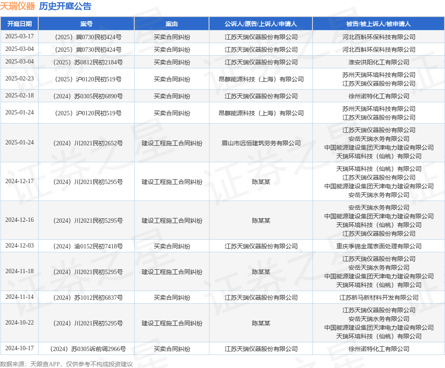The image size is (445, 368).
Task: Click 江苏天瑞仪器股份有限公司 plaintiff in 2024-12-03 row
Action: [261, 246]
